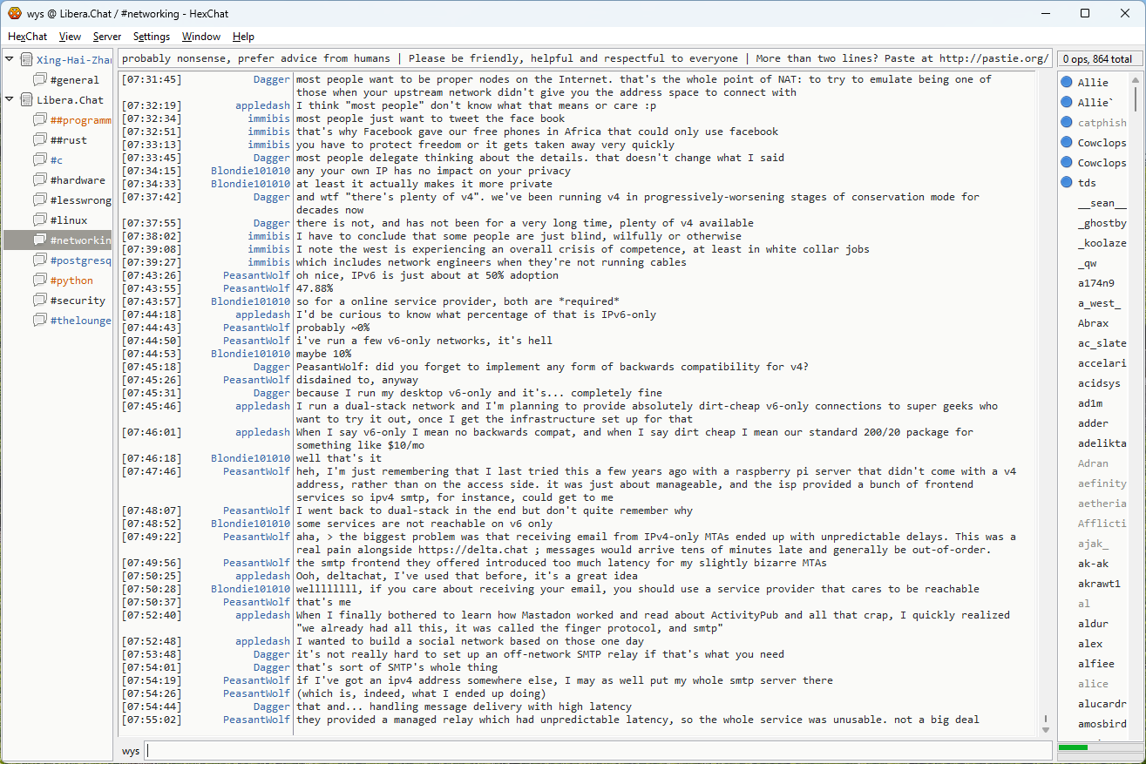
Task: Open the #hardware channel
Action: 78,179
